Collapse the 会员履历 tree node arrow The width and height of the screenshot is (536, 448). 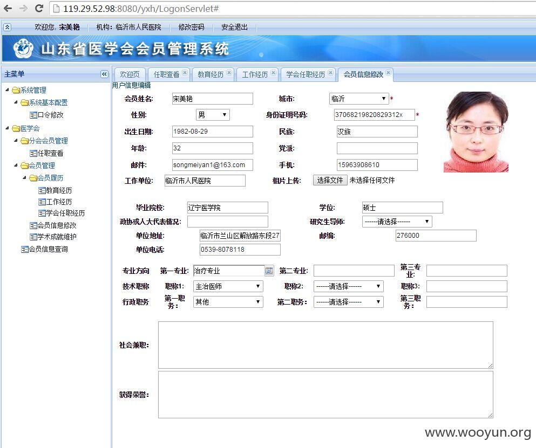(24, 177)
